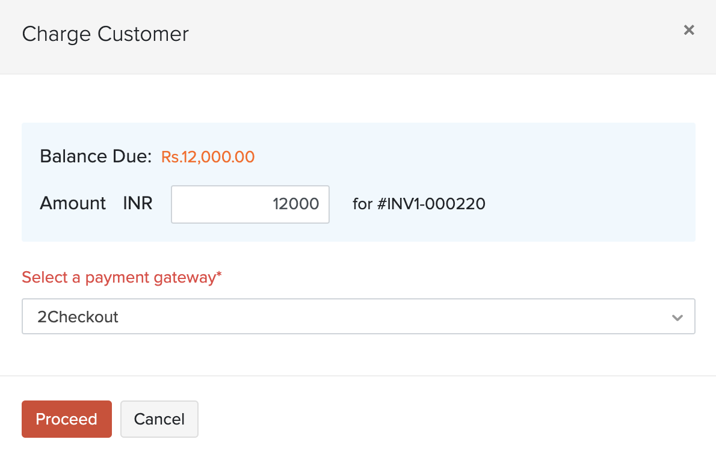
Task: Click the Charge Customer title text
Action: click(105, 34)
